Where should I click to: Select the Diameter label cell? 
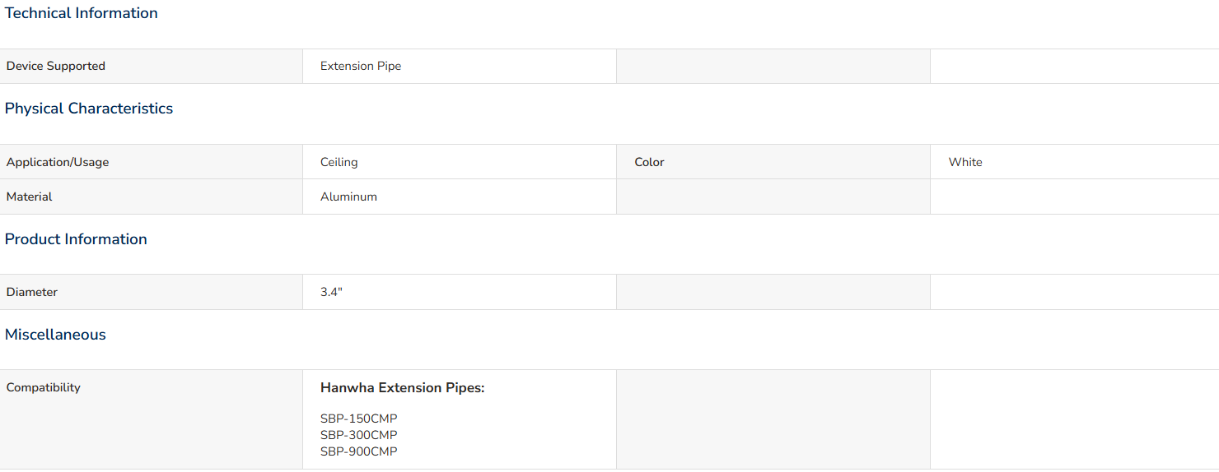(152, 292)
